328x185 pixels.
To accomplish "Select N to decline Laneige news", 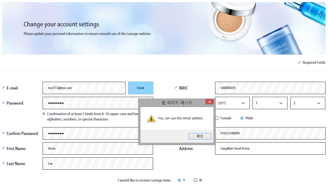I will 195,180.
